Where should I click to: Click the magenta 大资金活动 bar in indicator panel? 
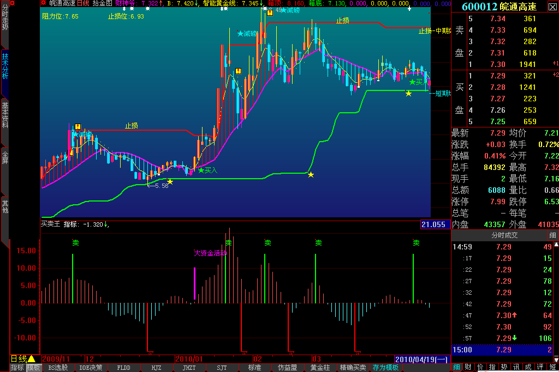[x=195, y=283]
